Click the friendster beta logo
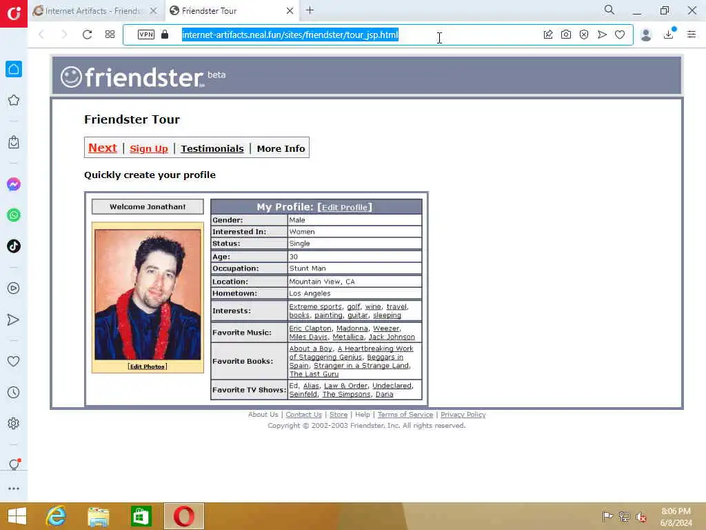Screen dimensions: 706x530 (143, 77)
